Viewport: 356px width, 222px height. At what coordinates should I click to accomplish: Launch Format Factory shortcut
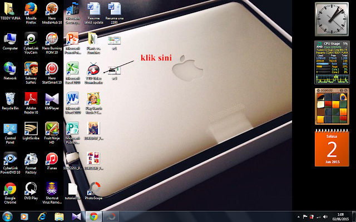tap(31, 163)
